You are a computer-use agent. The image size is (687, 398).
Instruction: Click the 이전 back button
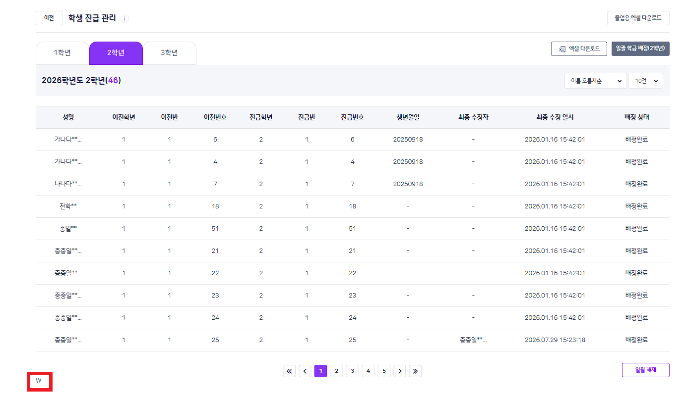tap(49, 18)
